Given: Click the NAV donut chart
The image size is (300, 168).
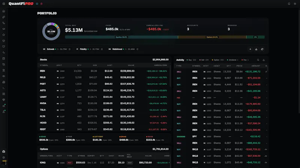Looking at the screenshot, I should (x=51, y=31).
